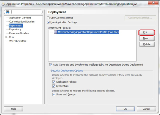
Task: Open Resource Bundles settings
Action: coord(19,33)
